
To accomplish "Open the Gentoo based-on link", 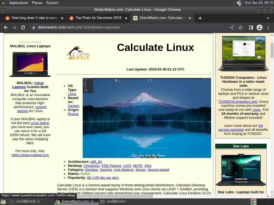I will (74, 106).
